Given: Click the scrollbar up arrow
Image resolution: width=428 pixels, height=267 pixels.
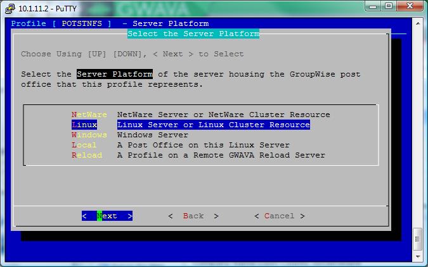Looking at the screenshot, I should (x=418, y=23).
